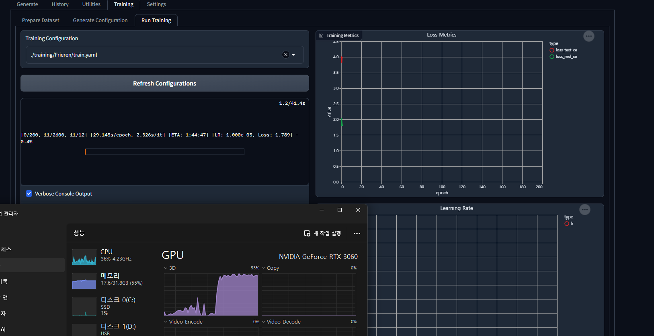Open Loss Metrics chart options menu

pyautogui.click(x=589, y=36)
